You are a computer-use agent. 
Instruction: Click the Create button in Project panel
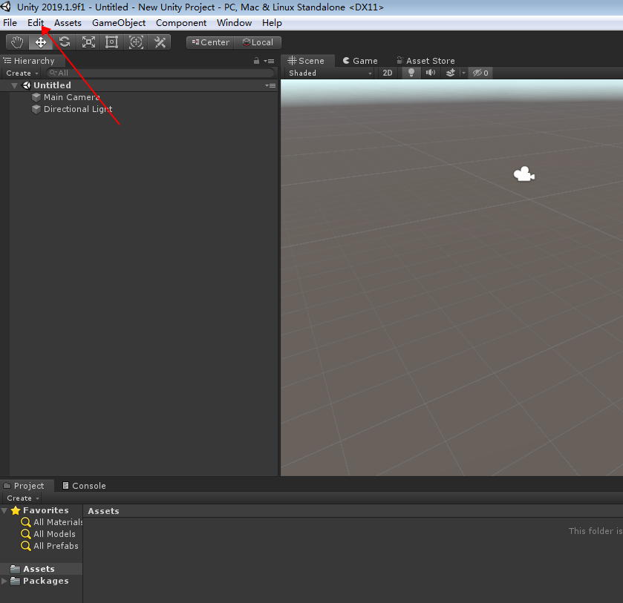pyautogui.click(x=22, y=498)
